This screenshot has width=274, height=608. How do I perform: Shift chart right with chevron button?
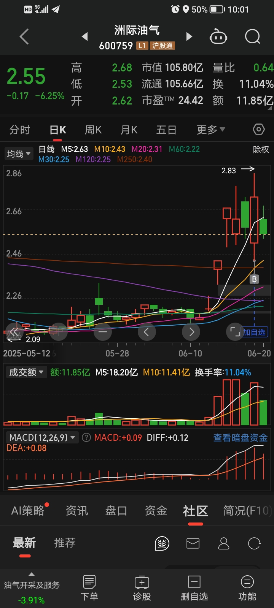pyautogui.click(x=191, y=332)
